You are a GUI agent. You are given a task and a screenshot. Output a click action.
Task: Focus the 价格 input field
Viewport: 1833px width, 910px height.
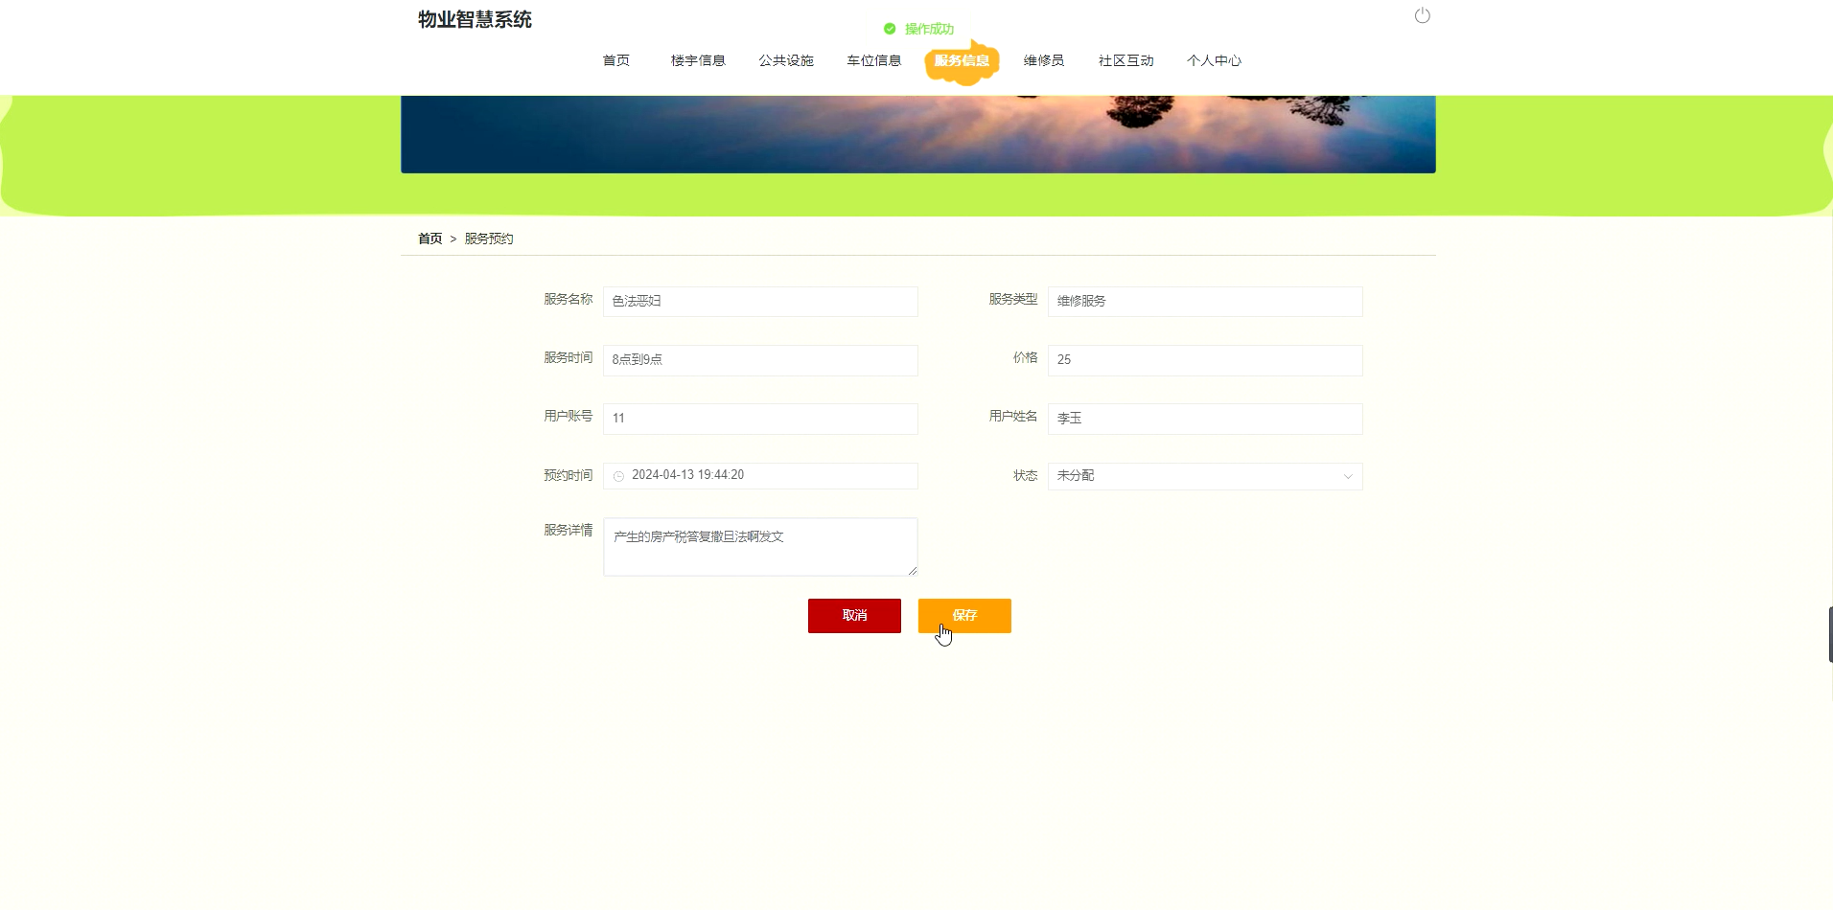(1205, 360)
